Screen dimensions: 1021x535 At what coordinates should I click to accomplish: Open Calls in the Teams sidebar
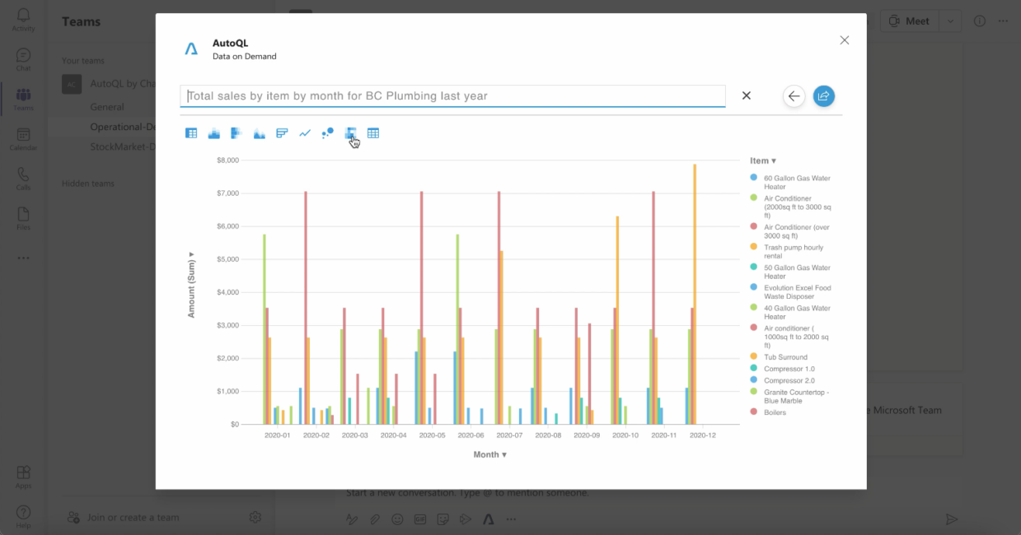23,179
